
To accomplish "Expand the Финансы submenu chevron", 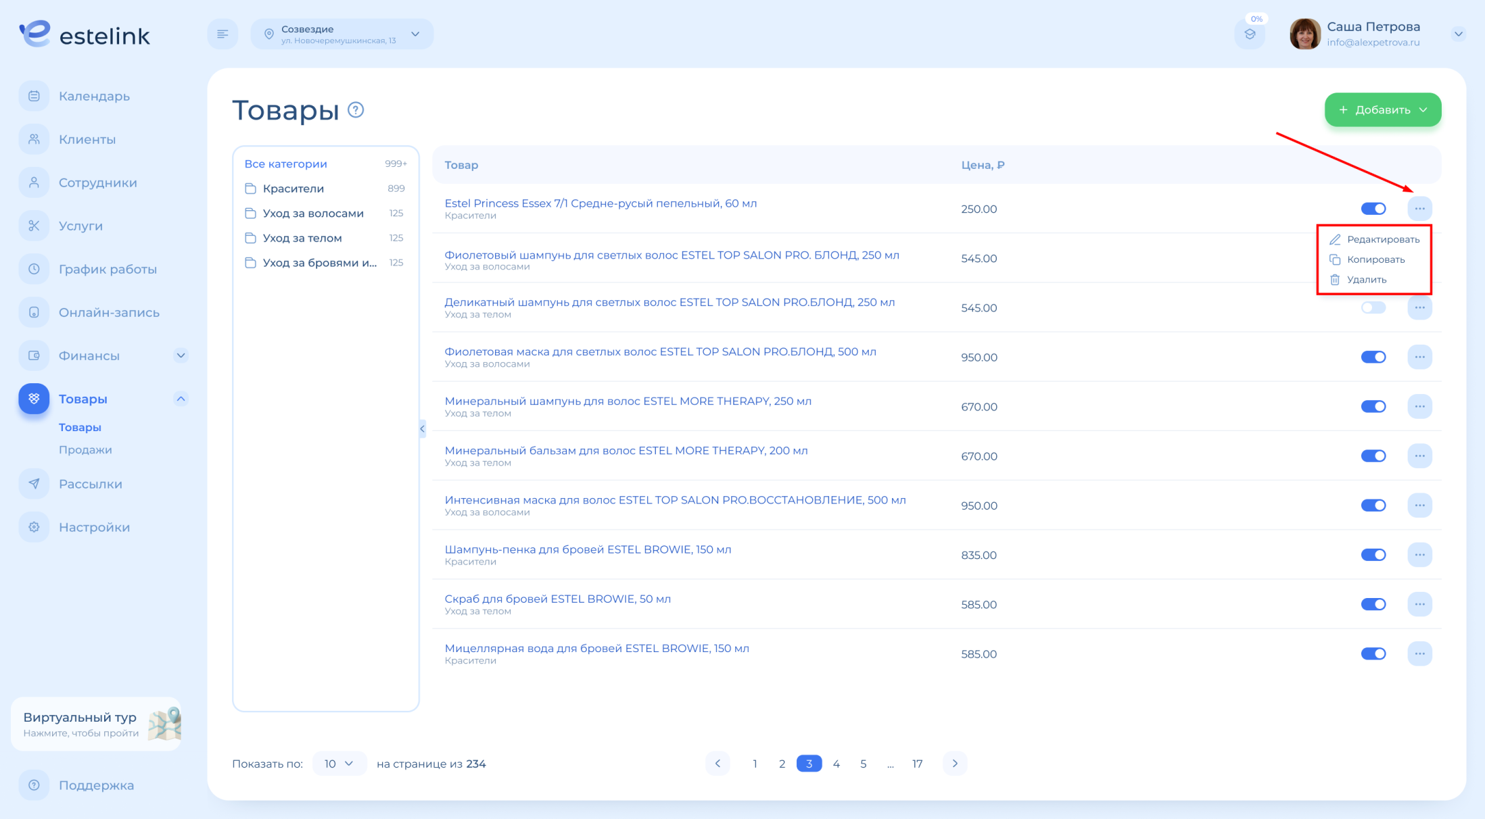I will [181, 355].
